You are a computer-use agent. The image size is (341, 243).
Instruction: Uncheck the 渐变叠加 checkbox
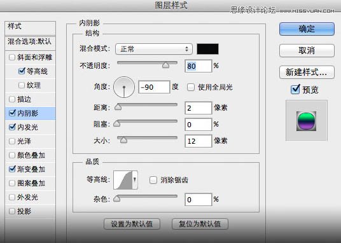(x=12, y=169)
